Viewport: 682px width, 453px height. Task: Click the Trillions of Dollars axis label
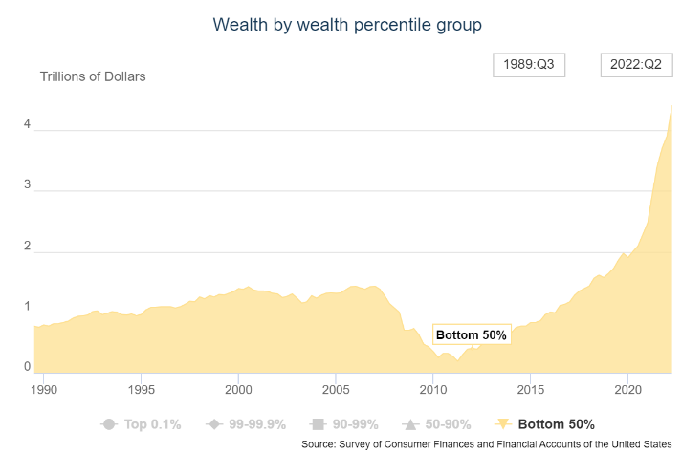click(x=93, y=76)
